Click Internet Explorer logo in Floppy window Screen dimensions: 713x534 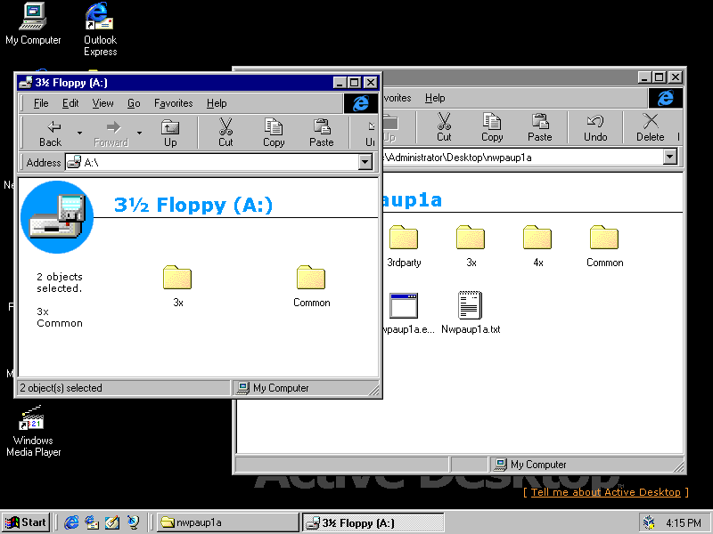tap(361, 103)
